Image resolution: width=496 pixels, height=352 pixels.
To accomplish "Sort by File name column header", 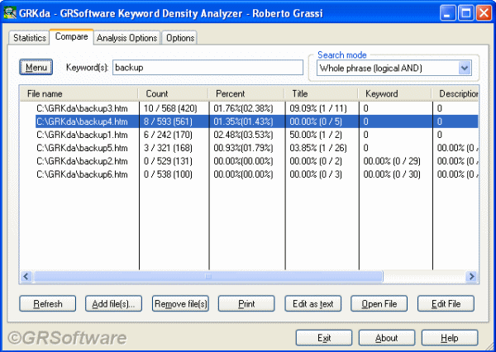I will [79, 93].
